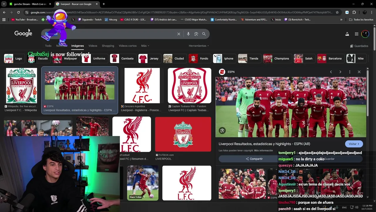Open the Search Labs flask icon
Image resolution: width=376 pixels, height=212 pixels.
(x=347, y=34)
